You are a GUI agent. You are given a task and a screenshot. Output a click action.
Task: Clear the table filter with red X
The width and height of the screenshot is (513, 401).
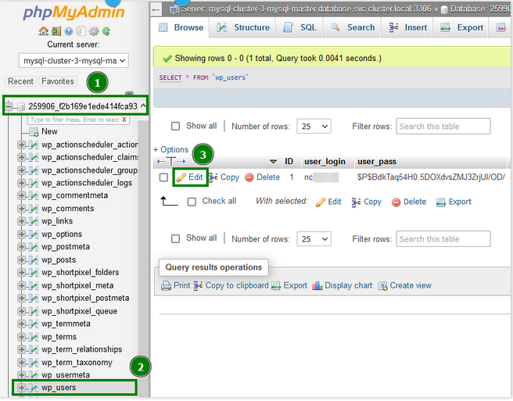coord(124,120)
